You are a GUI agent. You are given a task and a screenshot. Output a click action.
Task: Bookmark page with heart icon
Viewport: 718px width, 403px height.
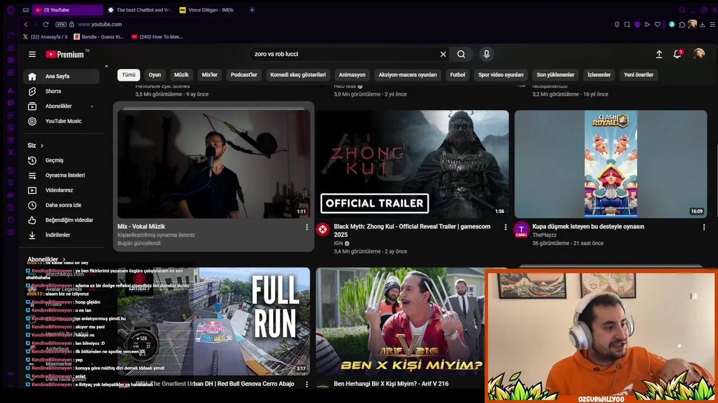coord(657,25)
